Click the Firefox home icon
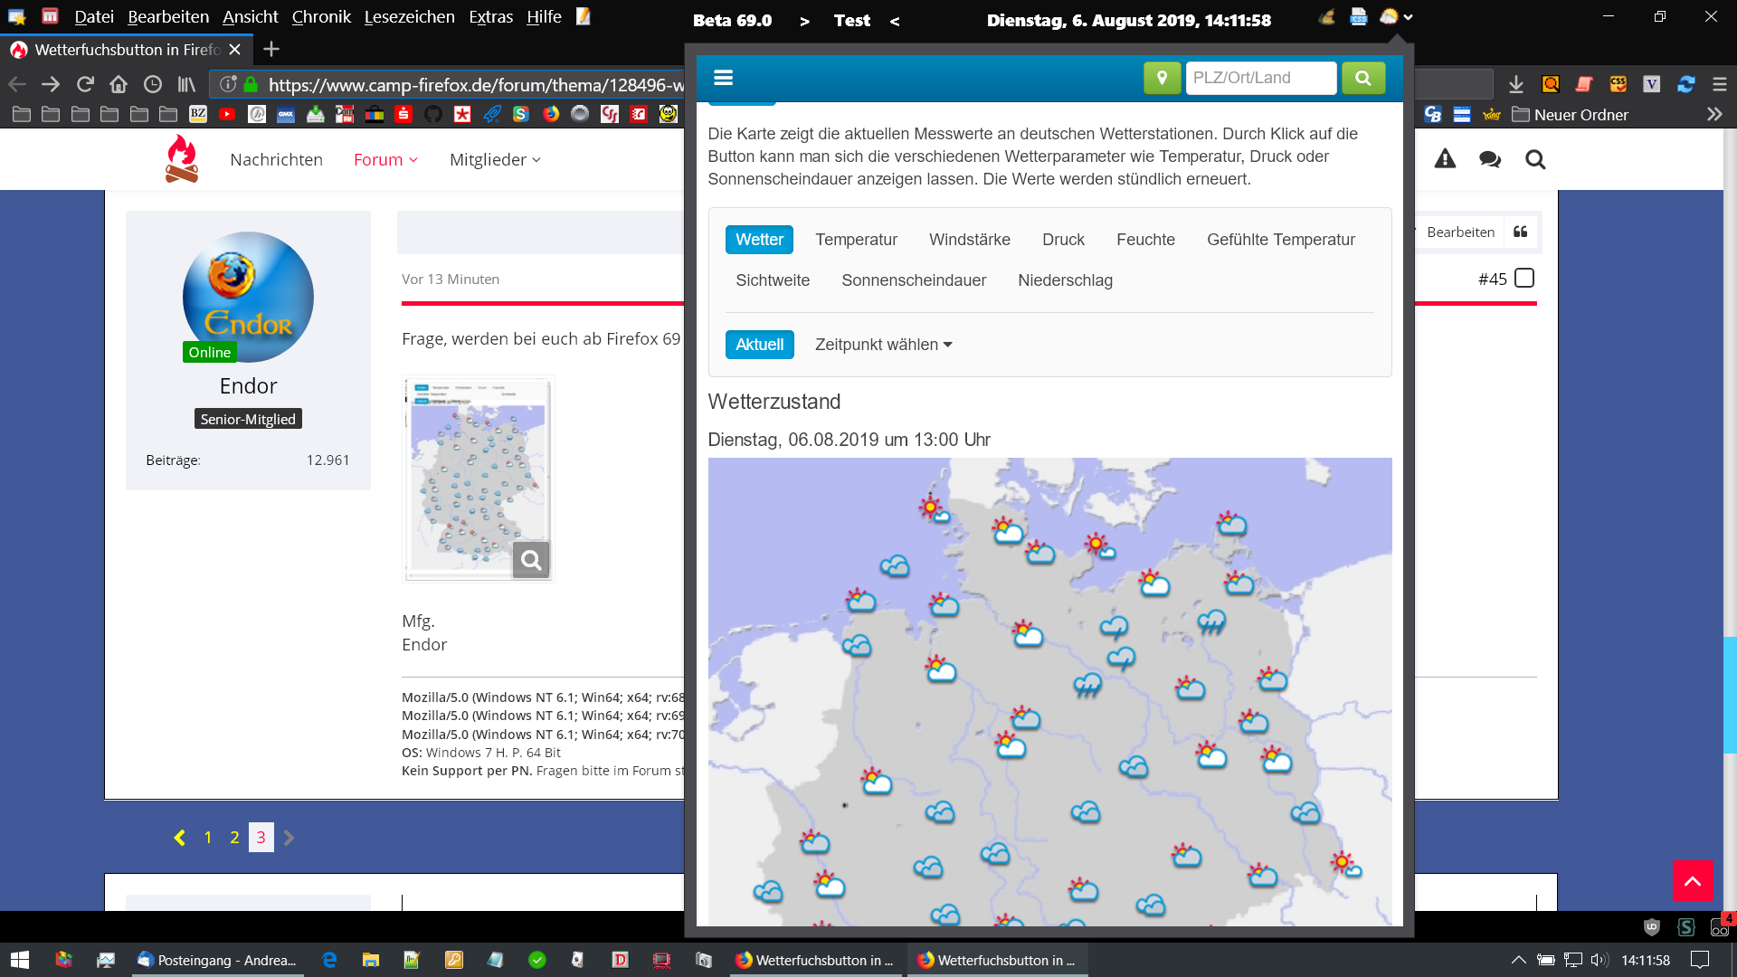This screenshot has height=977, width=1737. click(x=119, y=84)
